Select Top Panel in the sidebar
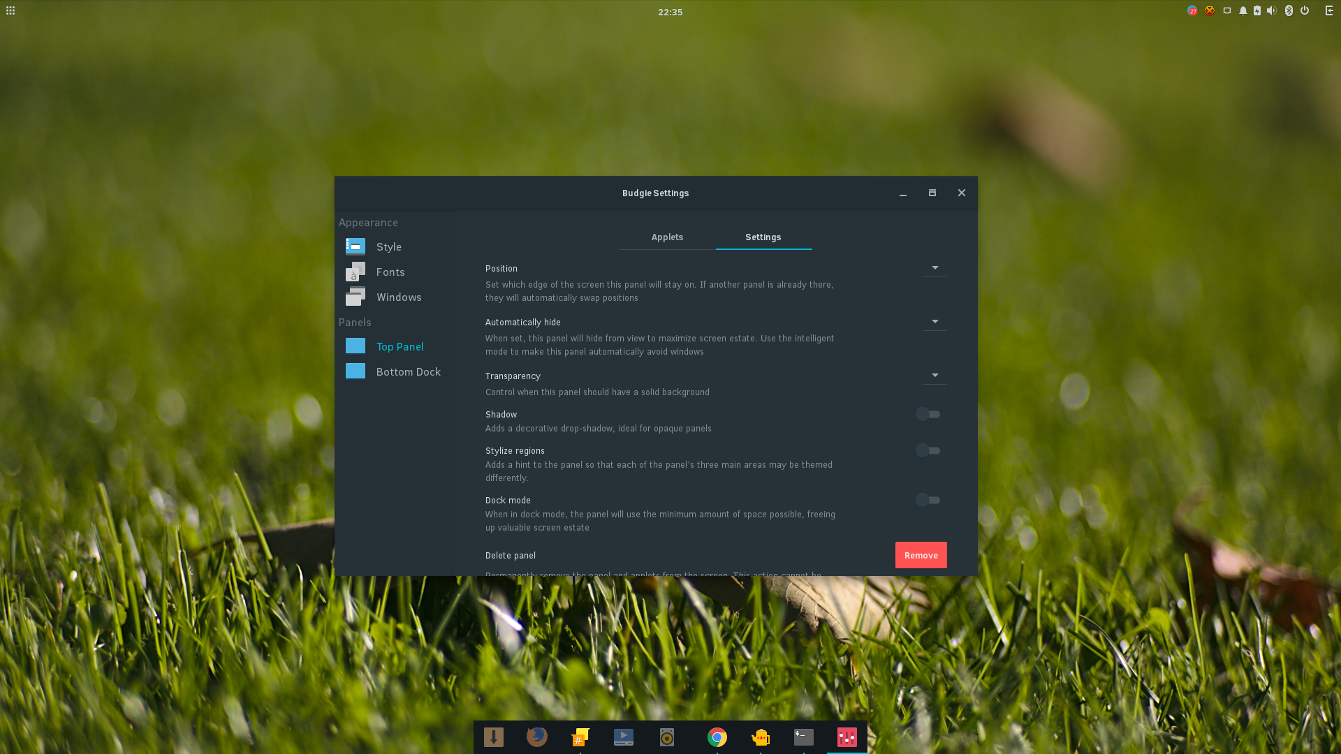Screen dimensions: 1341x754 [395, 347]
